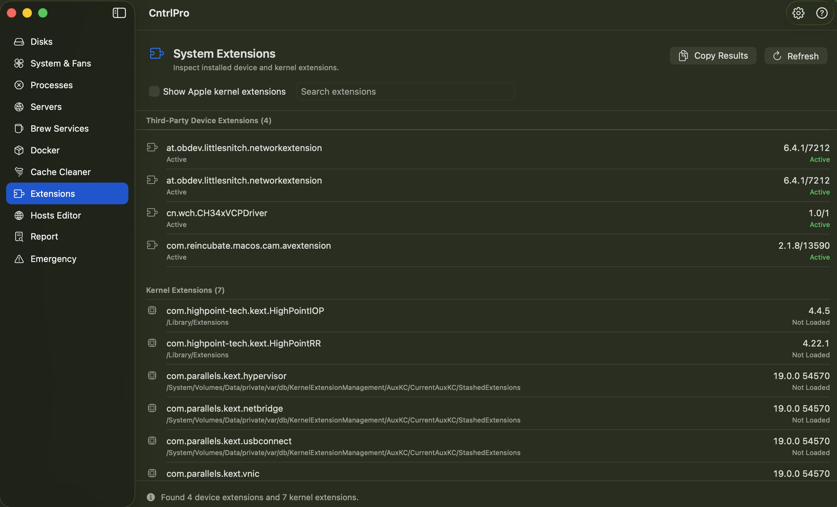Click the extension icon beside com.reincubate.macos.cam.avextension
The image size is (837, 507).
[x=152, y=245]
